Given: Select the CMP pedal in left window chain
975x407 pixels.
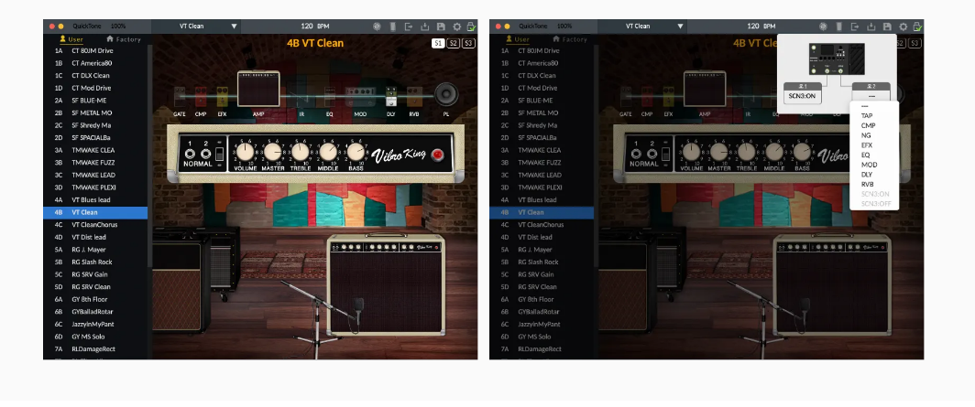Looking at the screenshot, I should [x=201, y=97].
